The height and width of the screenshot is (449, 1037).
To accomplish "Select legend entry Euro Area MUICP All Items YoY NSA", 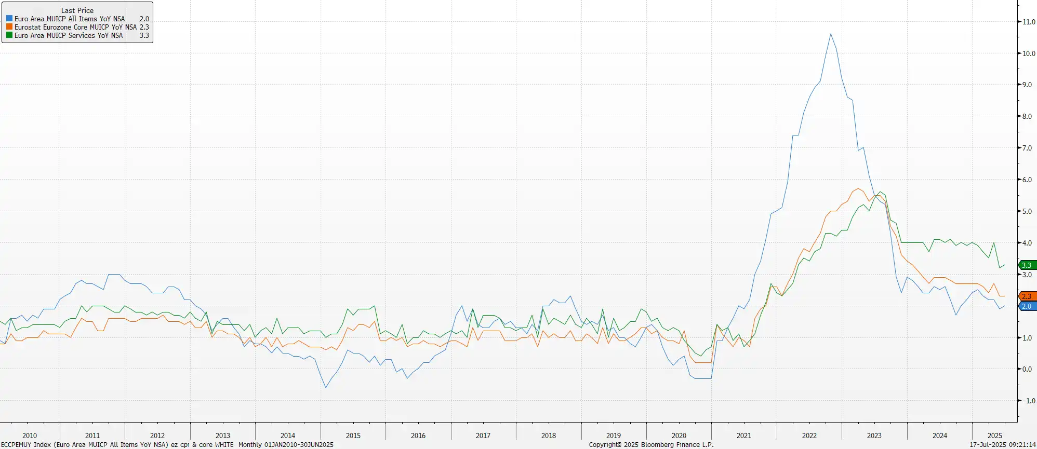I will (x=70, y=19).
